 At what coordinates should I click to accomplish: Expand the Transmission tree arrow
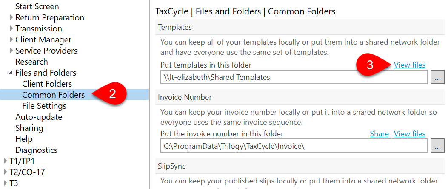[x=11, y=28]
